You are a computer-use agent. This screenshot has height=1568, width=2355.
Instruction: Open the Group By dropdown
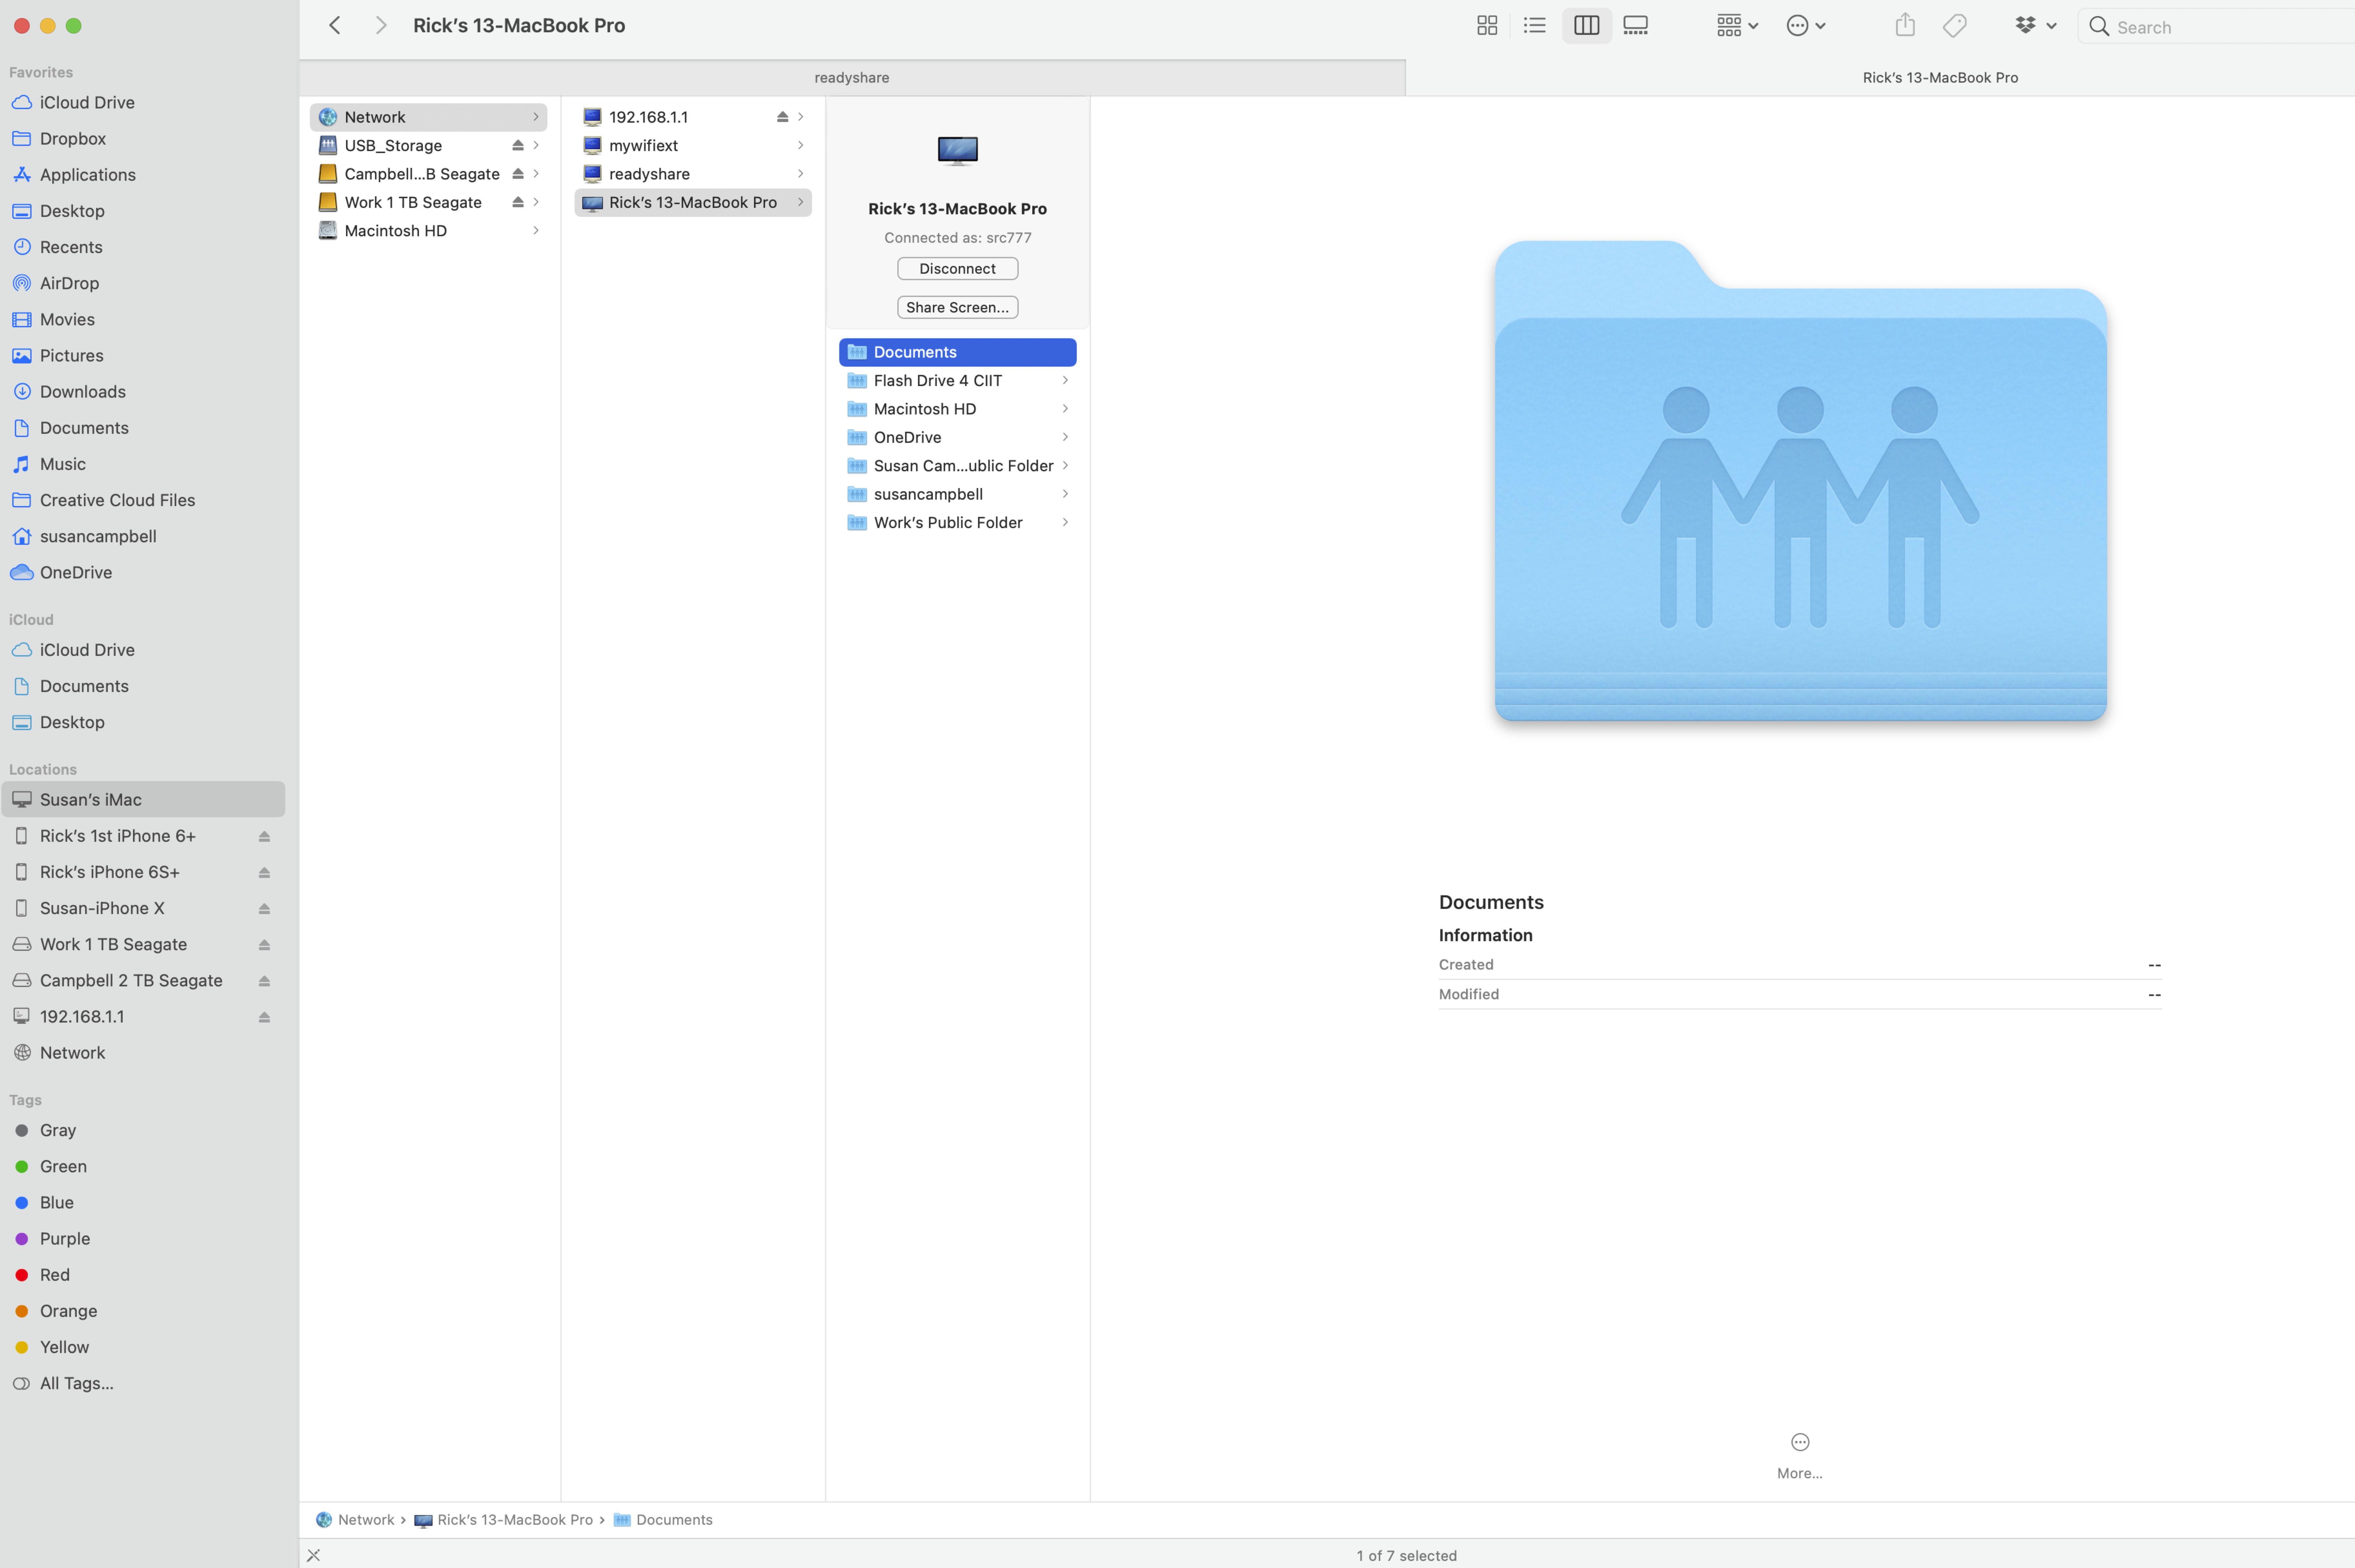pyautogui.click(x=1737, y=26)
